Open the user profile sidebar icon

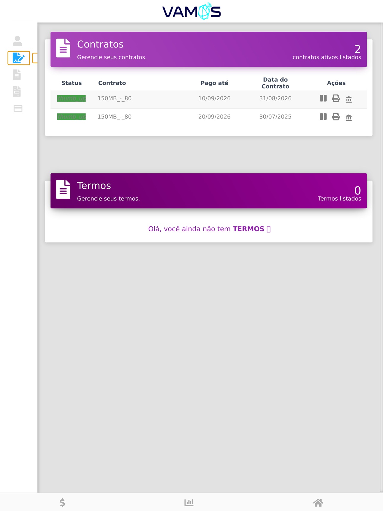point(17,41)
